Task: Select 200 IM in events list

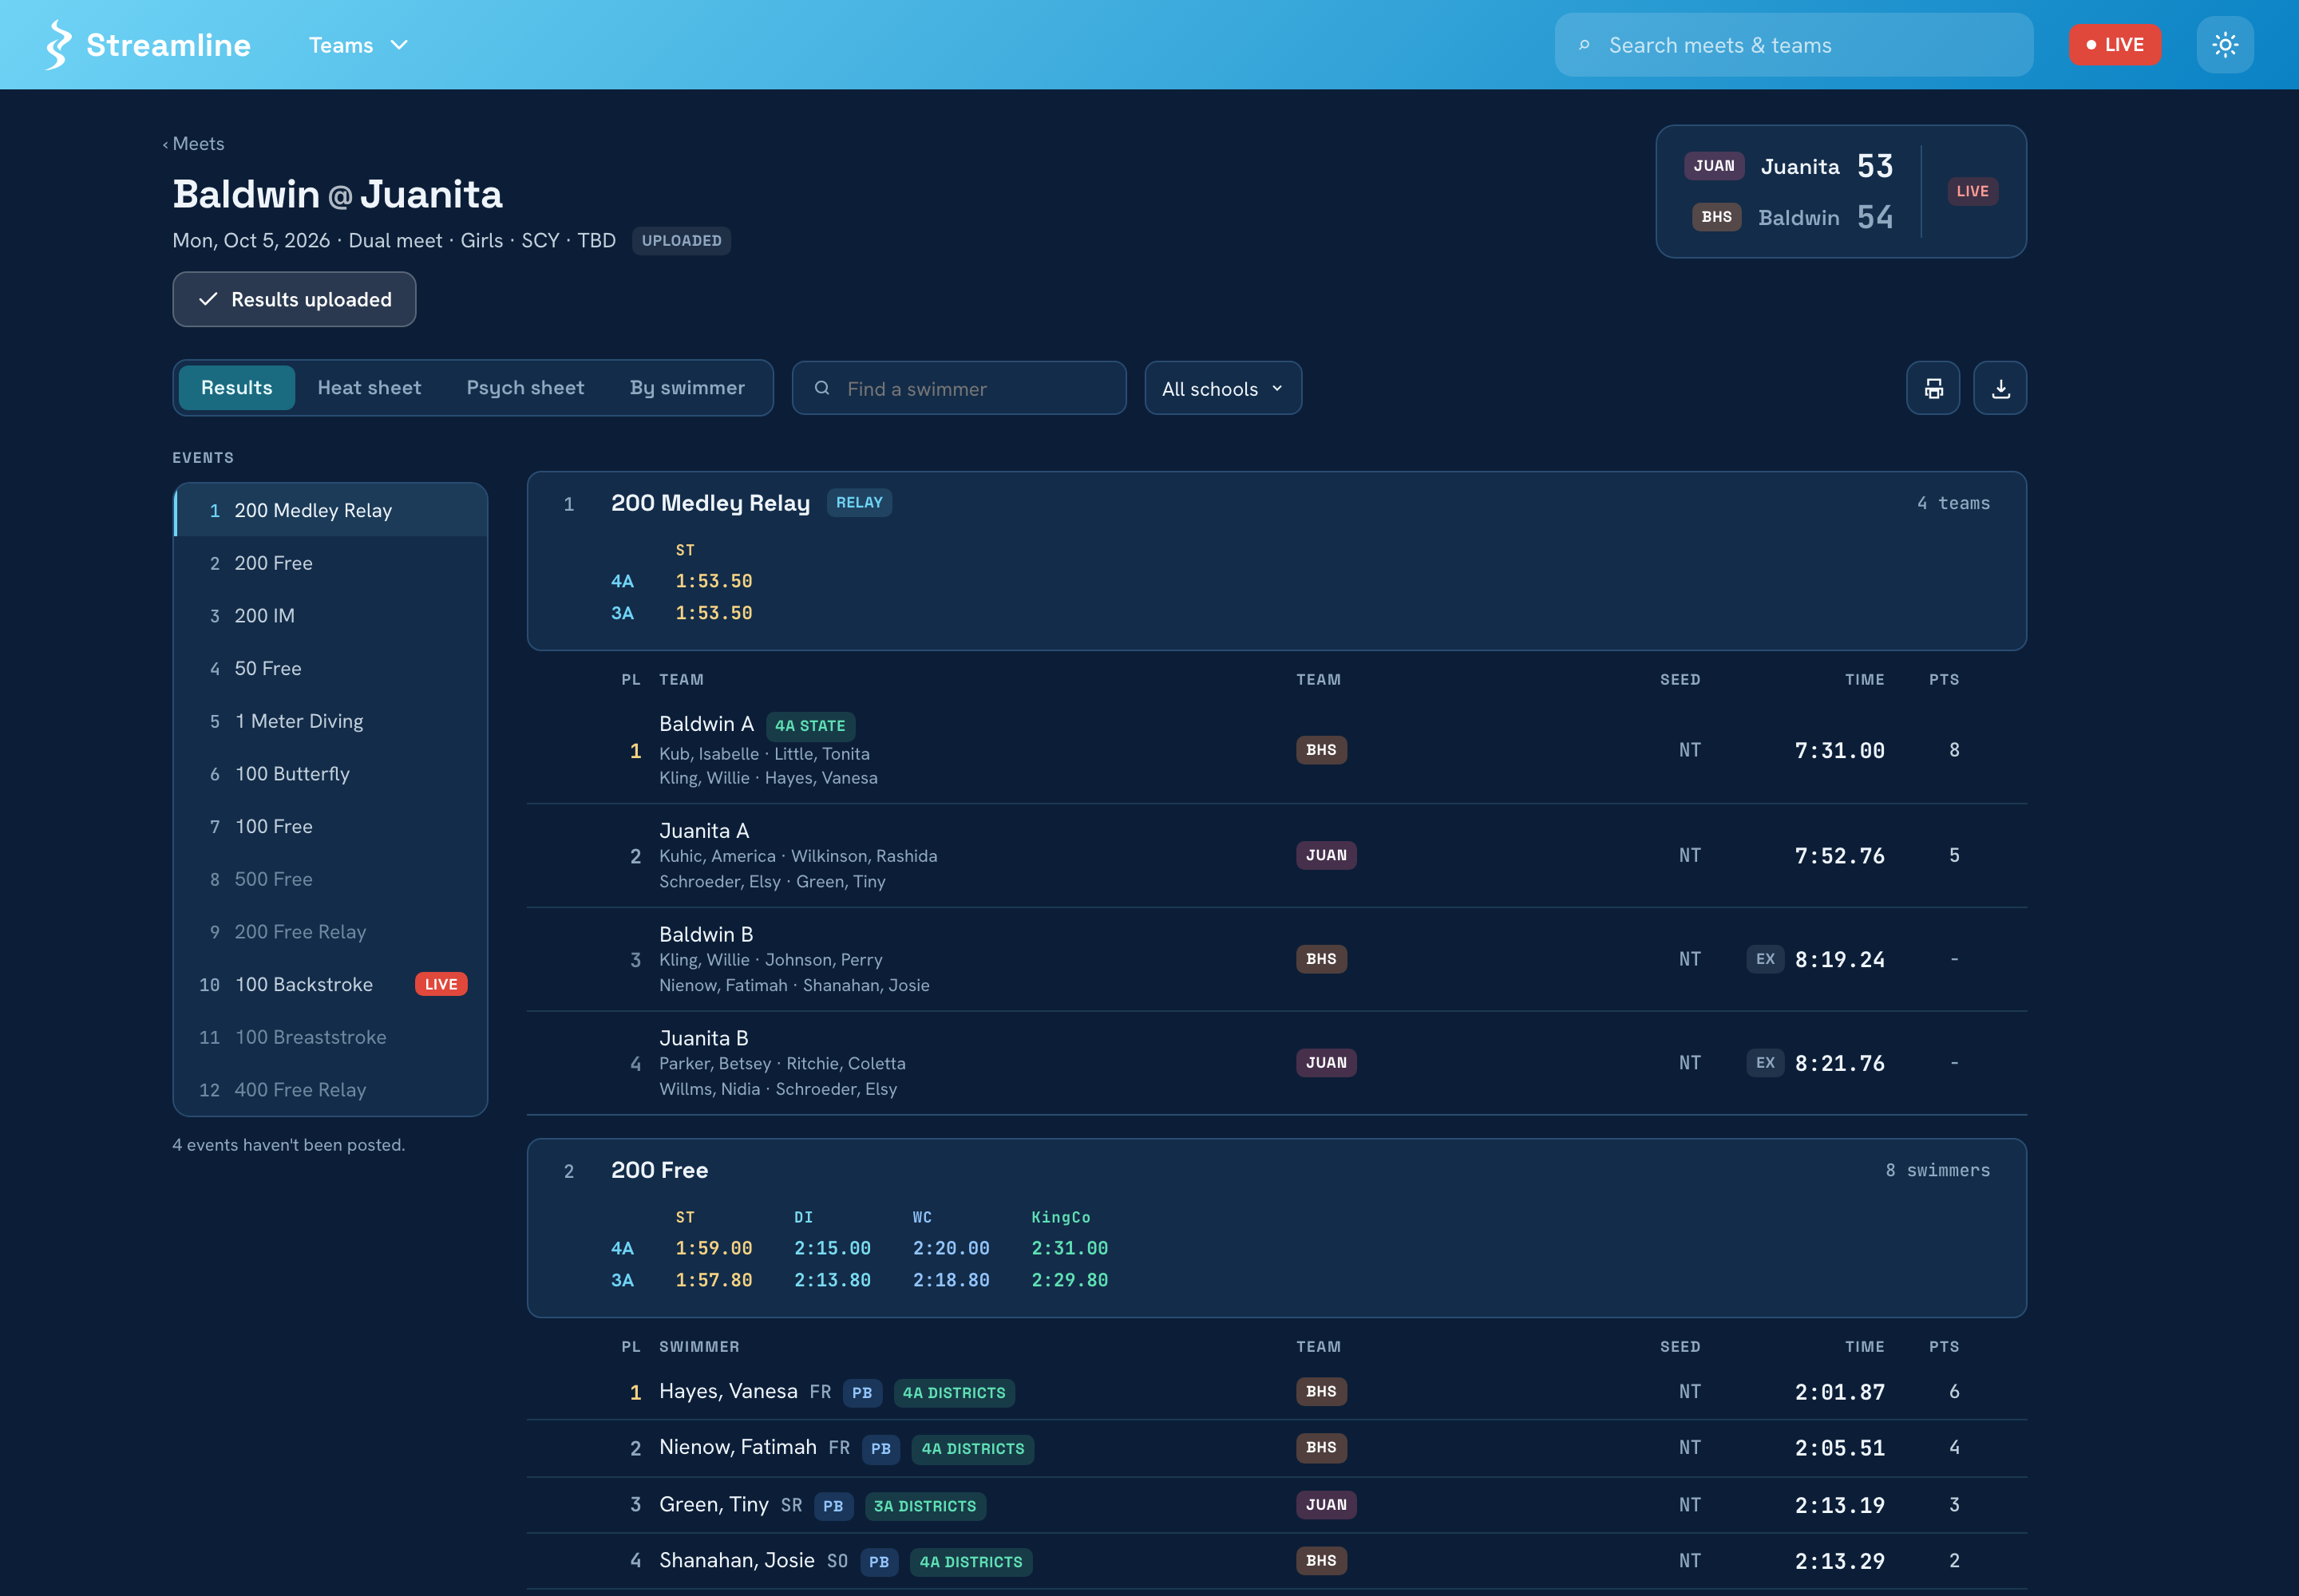Action: click(331, 616)
